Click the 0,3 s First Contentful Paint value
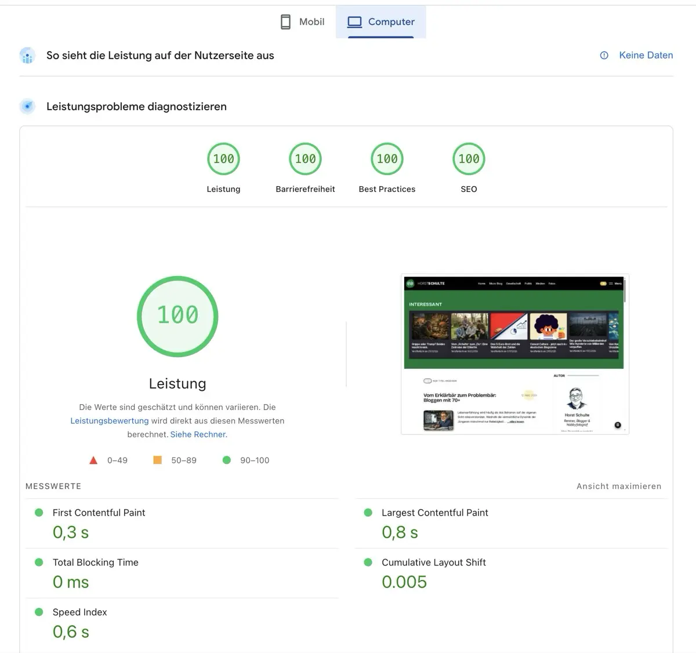This screenshot has height=653, width=696. (x=71, y=532)
